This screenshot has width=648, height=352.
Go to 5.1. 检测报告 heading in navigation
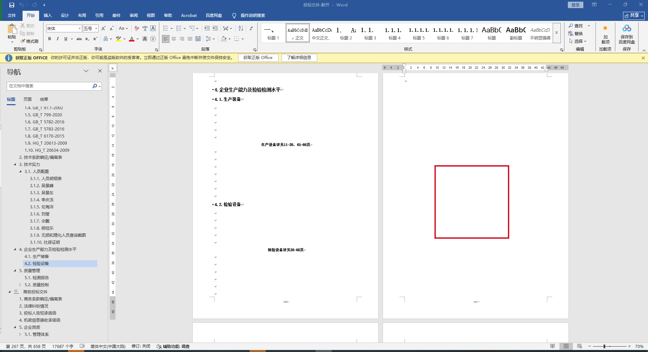pos(37,278)
